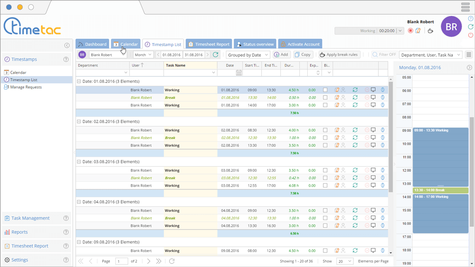Open the Month period dropdown
Screen dimensions: 475x267
(x=143, y=55)
